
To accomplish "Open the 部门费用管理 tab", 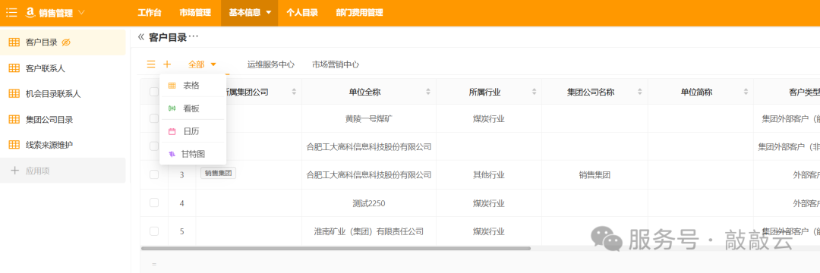I will point(359,13).
